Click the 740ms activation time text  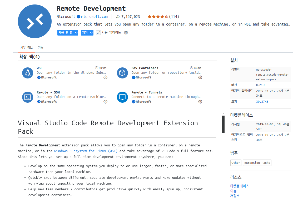pyautogui.click(x=197, y=68)
